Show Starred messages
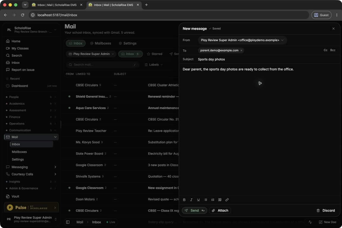This screenshot has width=342, height=228. pyautogui.click(x=155, y=54)
